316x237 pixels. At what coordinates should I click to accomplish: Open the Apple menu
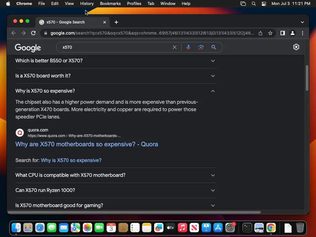click(8, 4)
